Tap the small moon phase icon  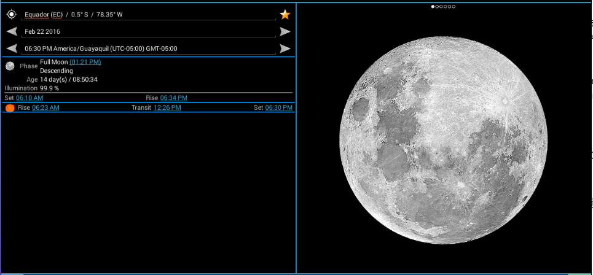10,66
